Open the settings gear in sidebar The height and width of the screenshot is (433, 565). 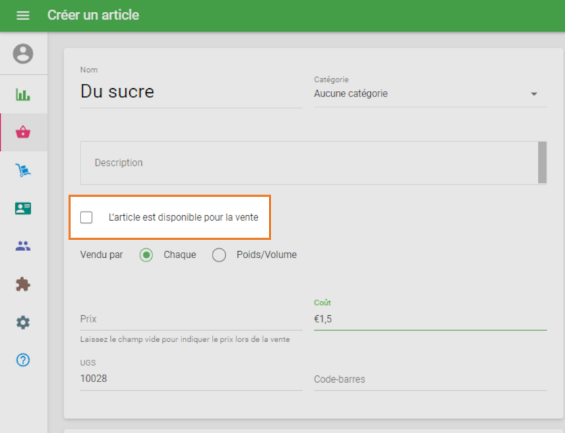[x=23, y=322]
